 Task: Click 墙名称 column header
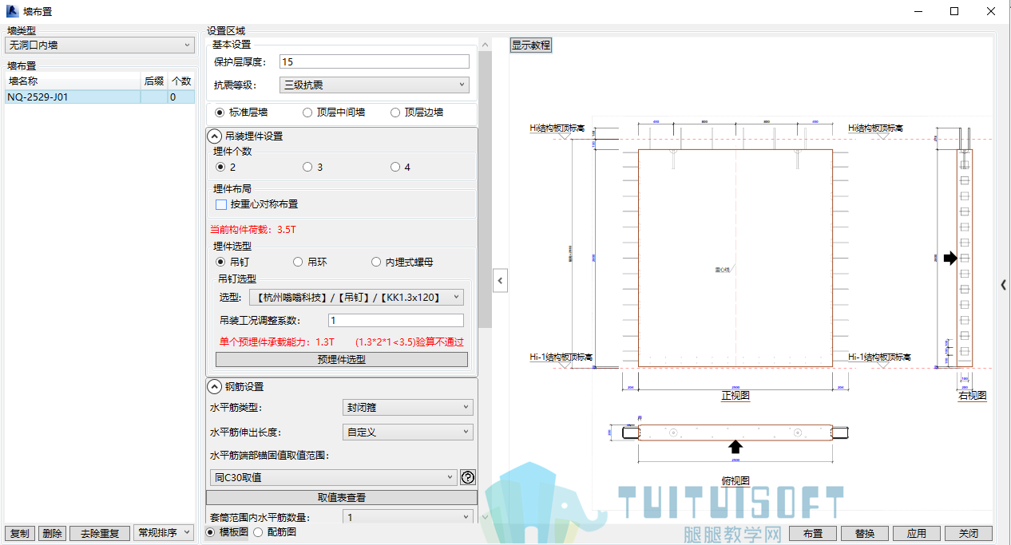point(73,81)
